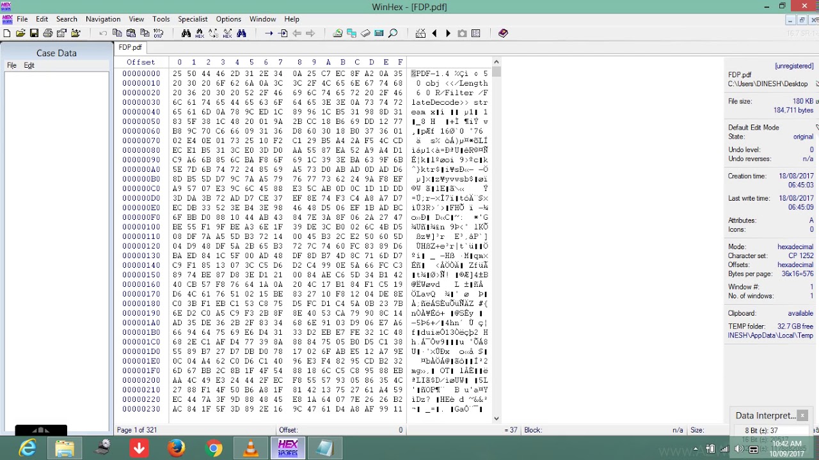Screen dimensions: 819x460
Task: Click the Replace Hex Values icon
Action: (227, 33)
